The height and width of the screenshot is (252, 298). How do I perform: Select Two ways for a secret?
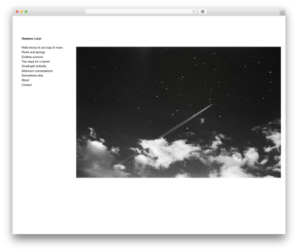pyautogui.click(x=36, y=61)
